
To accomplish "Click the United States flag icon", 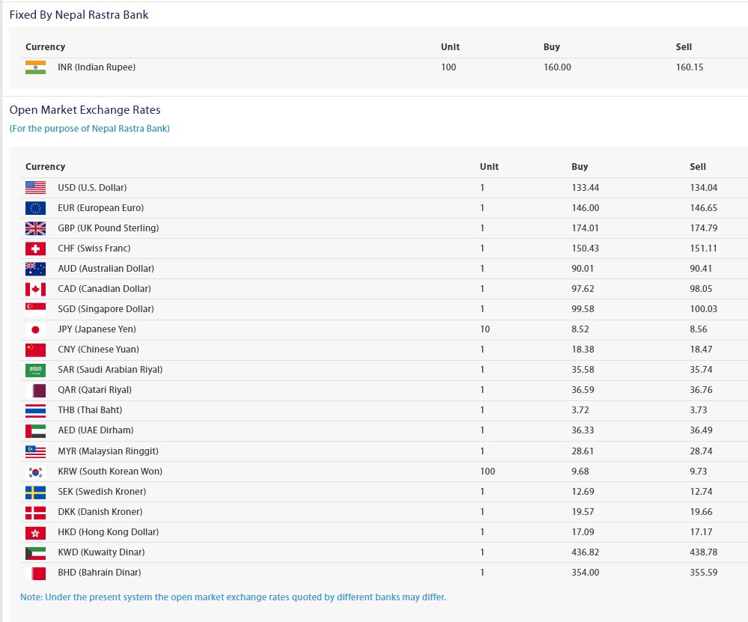I will [x=35, y=188].
